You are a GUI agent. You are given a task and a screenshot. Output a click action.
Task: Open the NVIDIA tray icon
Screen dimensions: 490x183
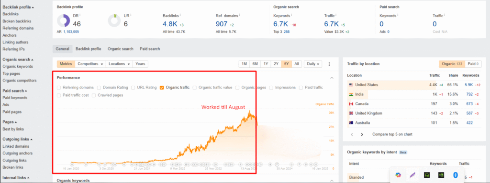441,175
